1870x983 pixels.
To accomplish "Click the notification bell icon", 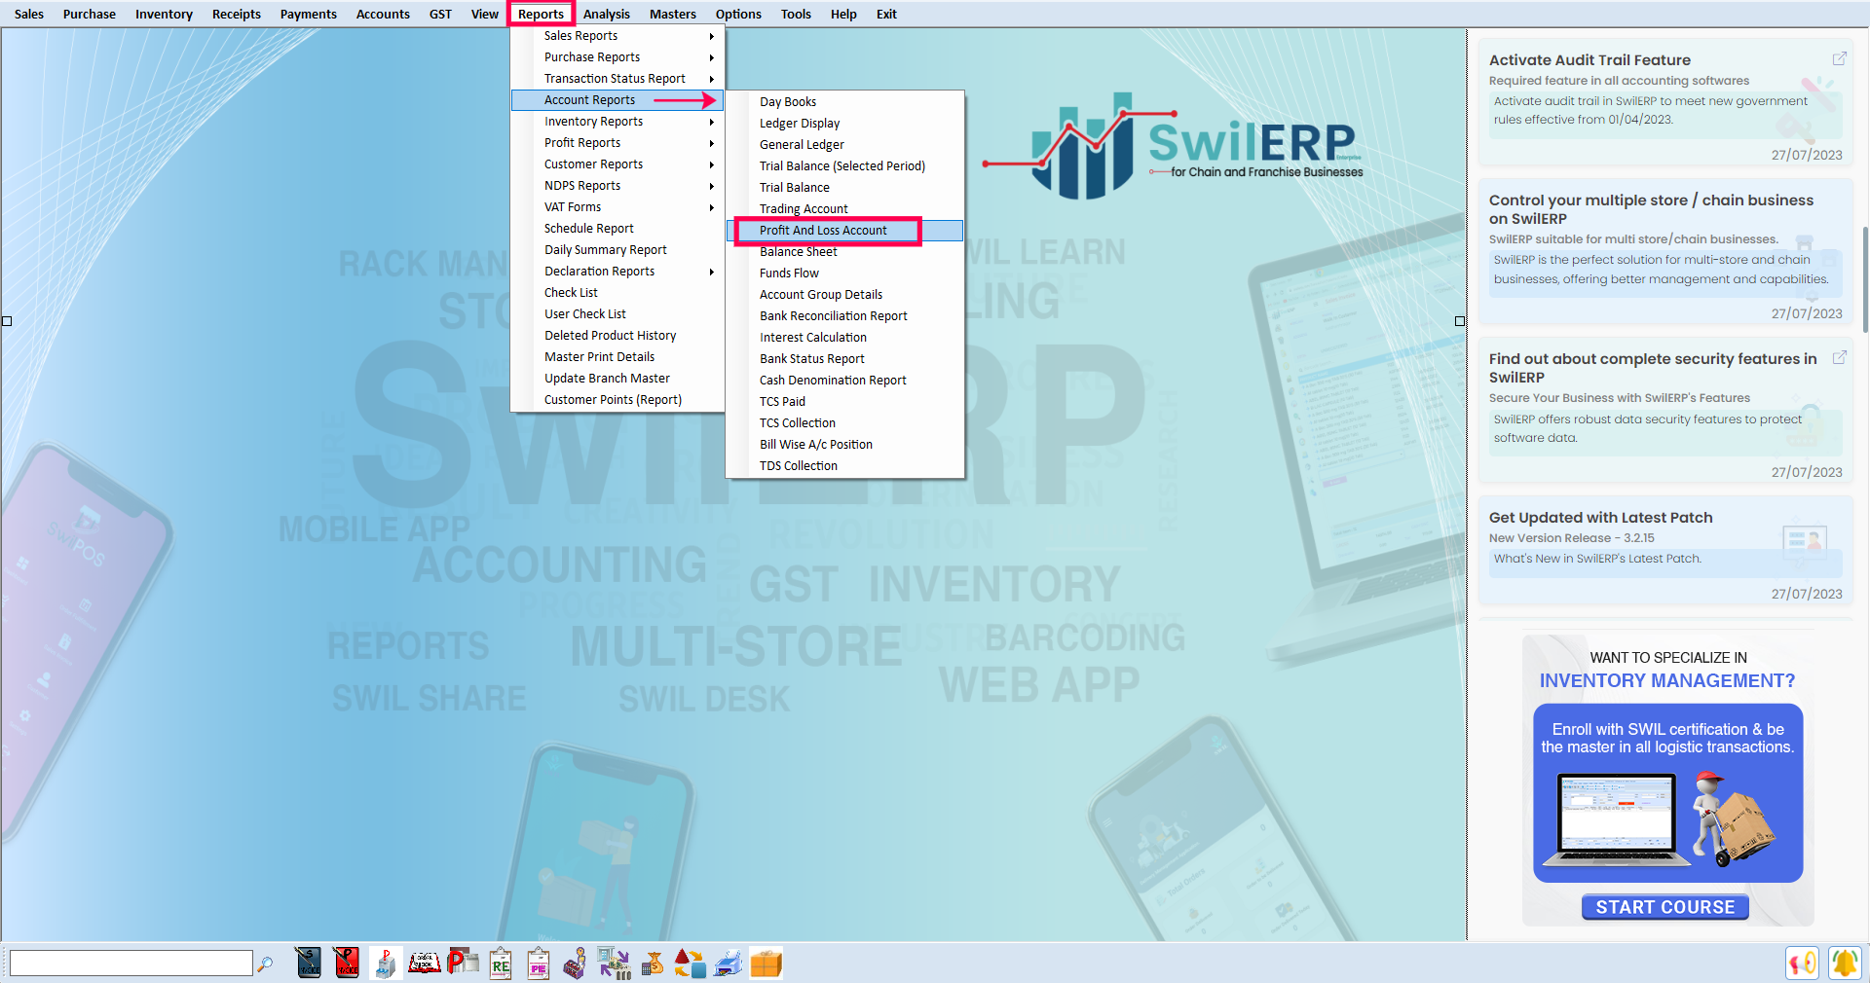I will 1844,963.
